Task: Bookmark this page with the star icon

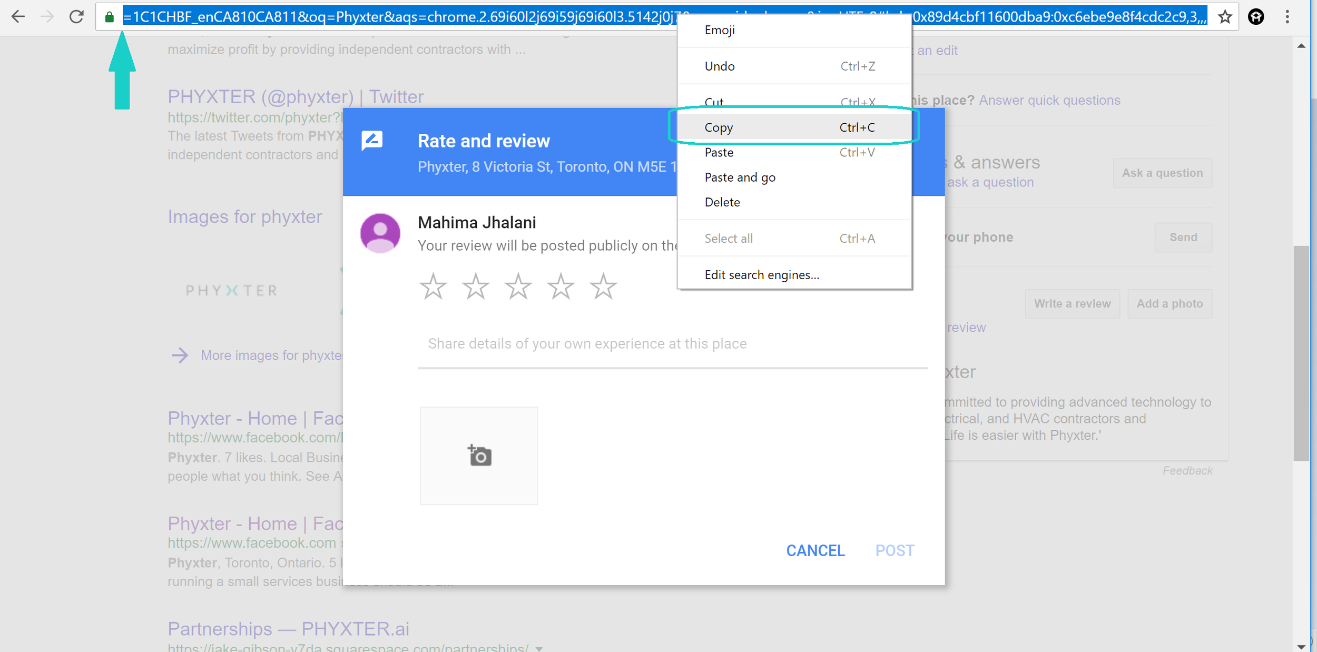Action: pos(1225,17)
